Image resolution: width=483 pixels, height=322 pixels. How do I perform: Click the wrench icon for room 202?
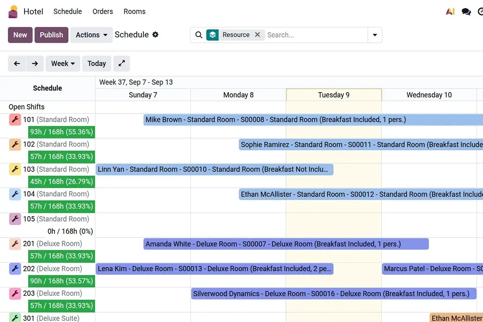[15, 268]
